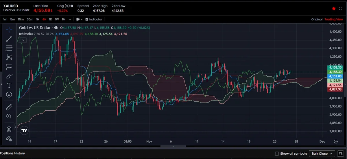Open the candlestick chart type dropdown
The width and height of the screenshot is (347, 159).
click(x=79, y=19)
